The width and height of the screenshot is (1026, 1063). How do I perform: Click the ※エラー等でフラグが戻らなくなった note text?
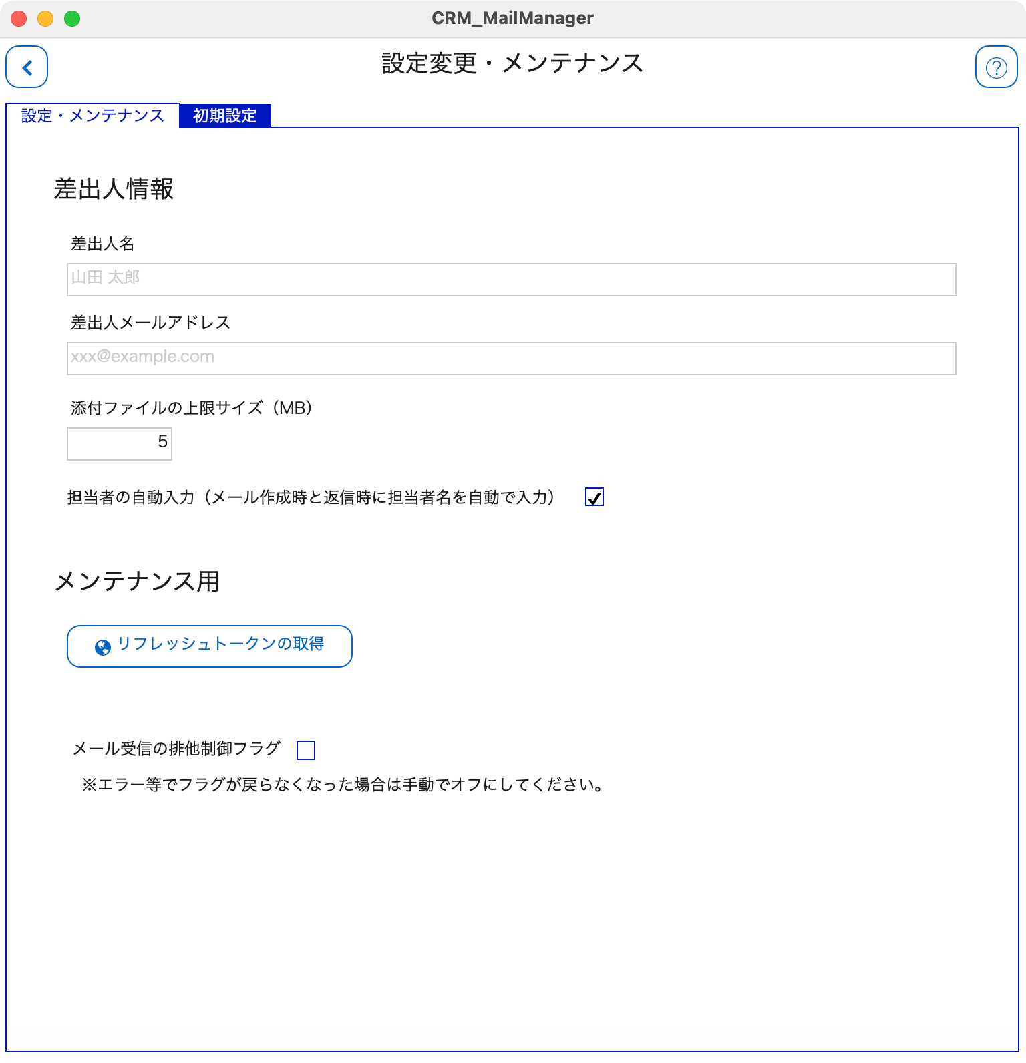pos(343,785)
